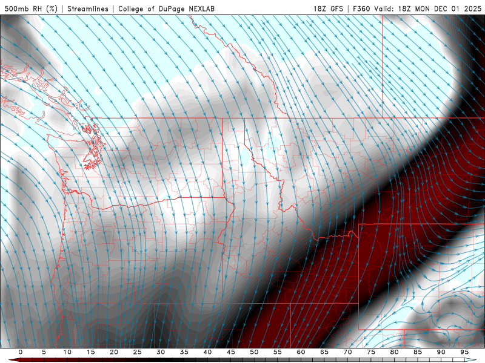Click the 40 label on the colorbar scale
This screenshot has width=485, height=363.
tap(207, 352)
